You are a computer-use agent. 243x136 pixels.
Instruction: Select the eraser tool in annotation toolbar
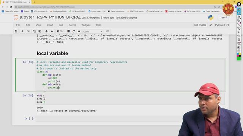239,28
